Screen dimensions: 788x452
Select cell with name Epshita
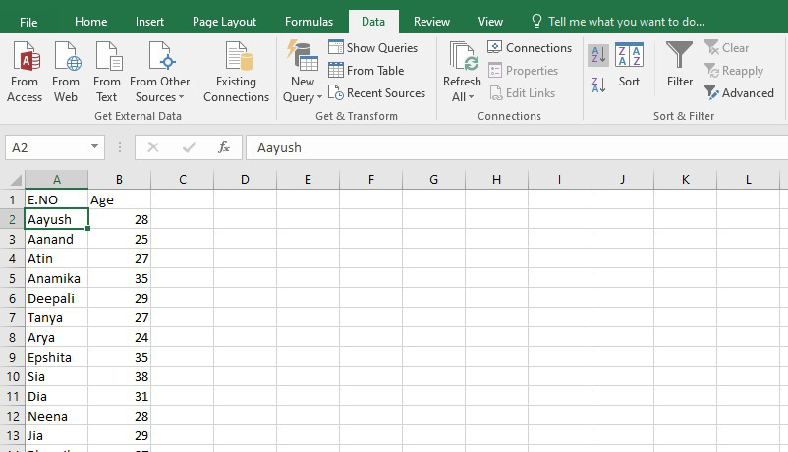coord(57,357)
